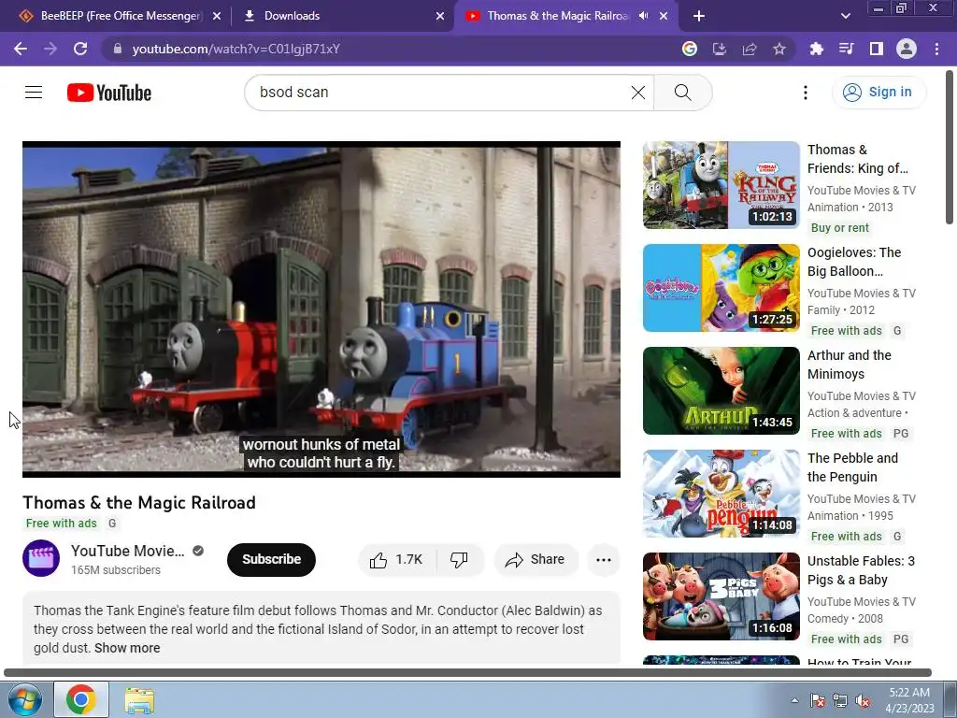
Task: Open The Pebble and the Penguin thumbnail
Action: [x=721, y=494]
